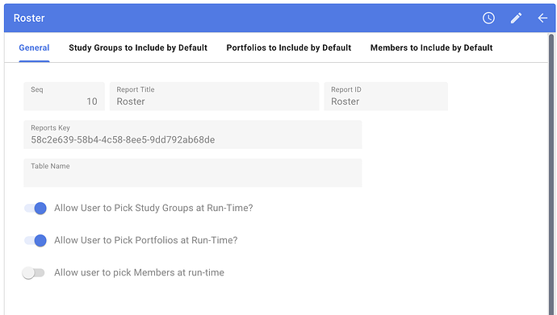This screenshot has width=557, height=315.
Task: Click the vertical scrollbar on the right
Action: click(x=551, y=174)
